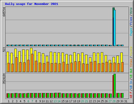The height and width of the screenshot is (104, 134).
Task: Click day 6 weekend label on x-axis
Action: tap(28, 101)
